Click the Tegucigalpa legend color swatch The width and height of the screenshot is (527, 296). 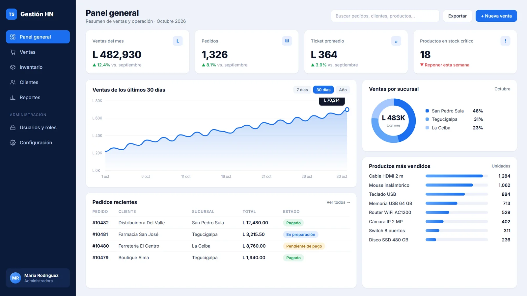(x=427, y=119)
